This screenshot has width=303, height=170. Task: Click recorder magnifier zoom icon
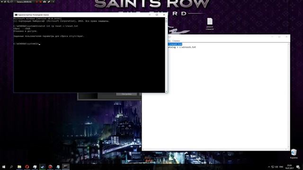(x=9, y=2)
